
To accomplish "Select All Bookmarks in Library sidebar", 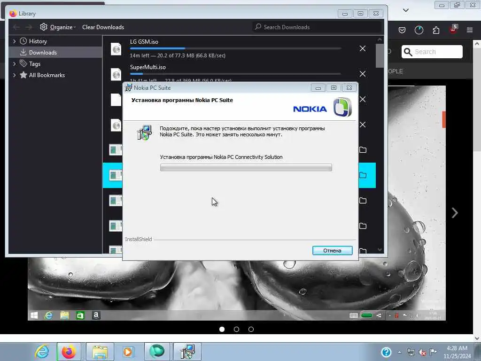I will (x=47, y=75).
